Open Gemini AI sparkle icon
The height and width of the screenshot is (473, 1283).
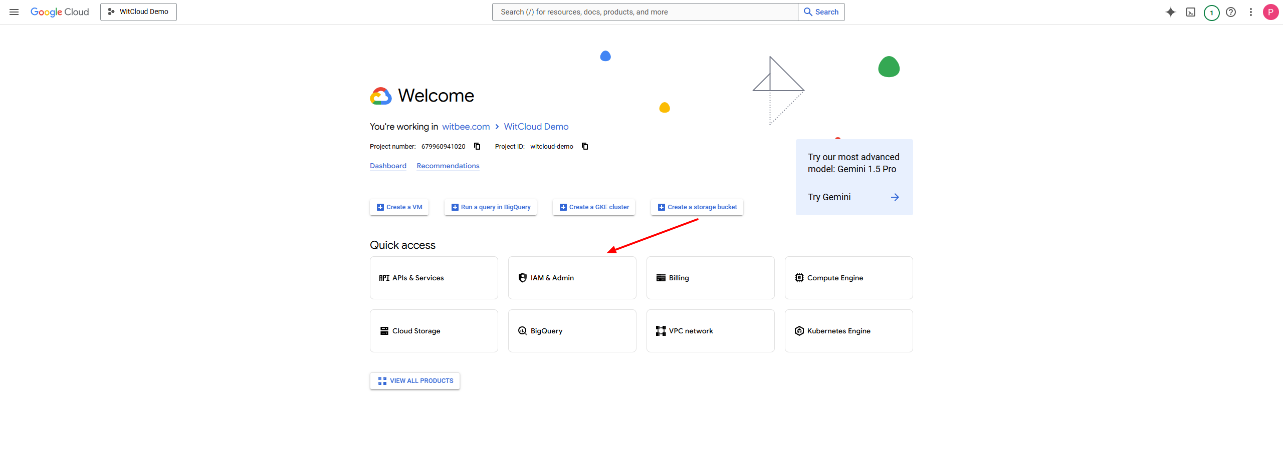point(1171,12)
